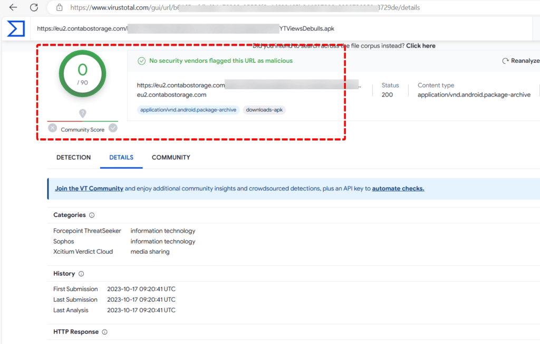Click the Content type value text
Screen dimensions: 540x344
[x=474, y=95]
